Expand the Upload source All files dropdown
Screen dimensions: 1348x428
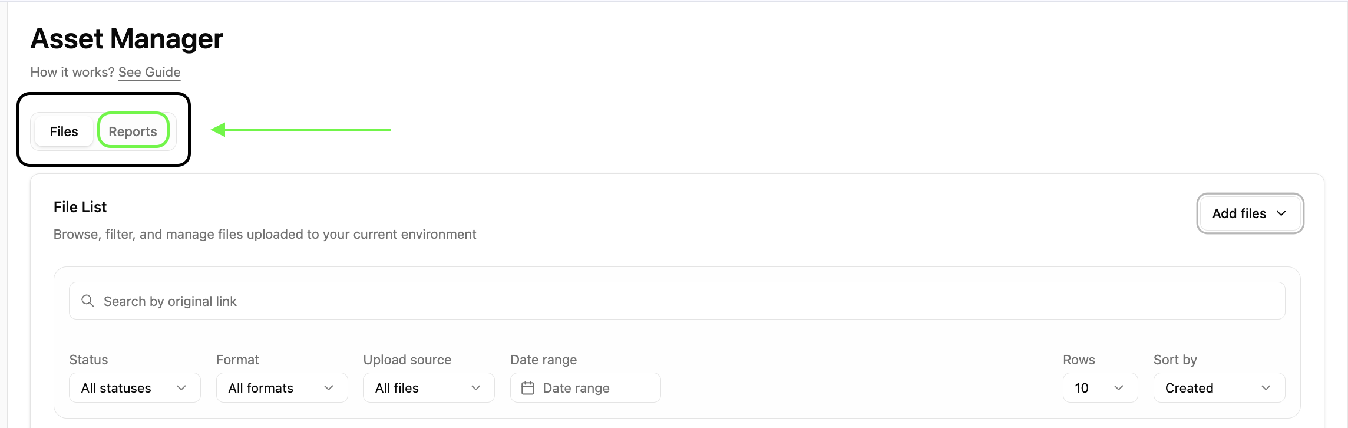point(429,388)
